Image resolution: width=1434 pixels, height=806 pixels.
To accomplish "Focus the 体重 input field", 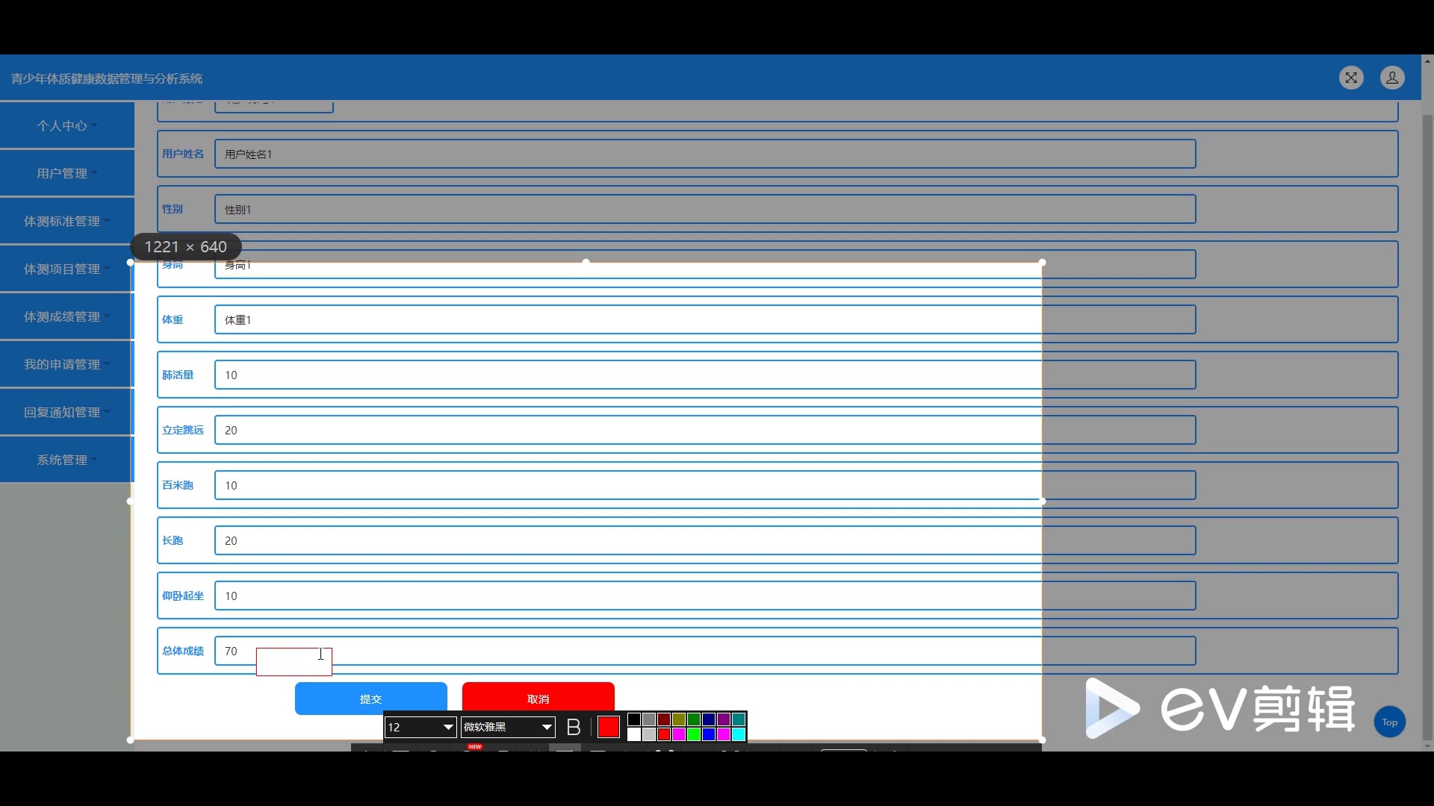I will click(705, 319).
